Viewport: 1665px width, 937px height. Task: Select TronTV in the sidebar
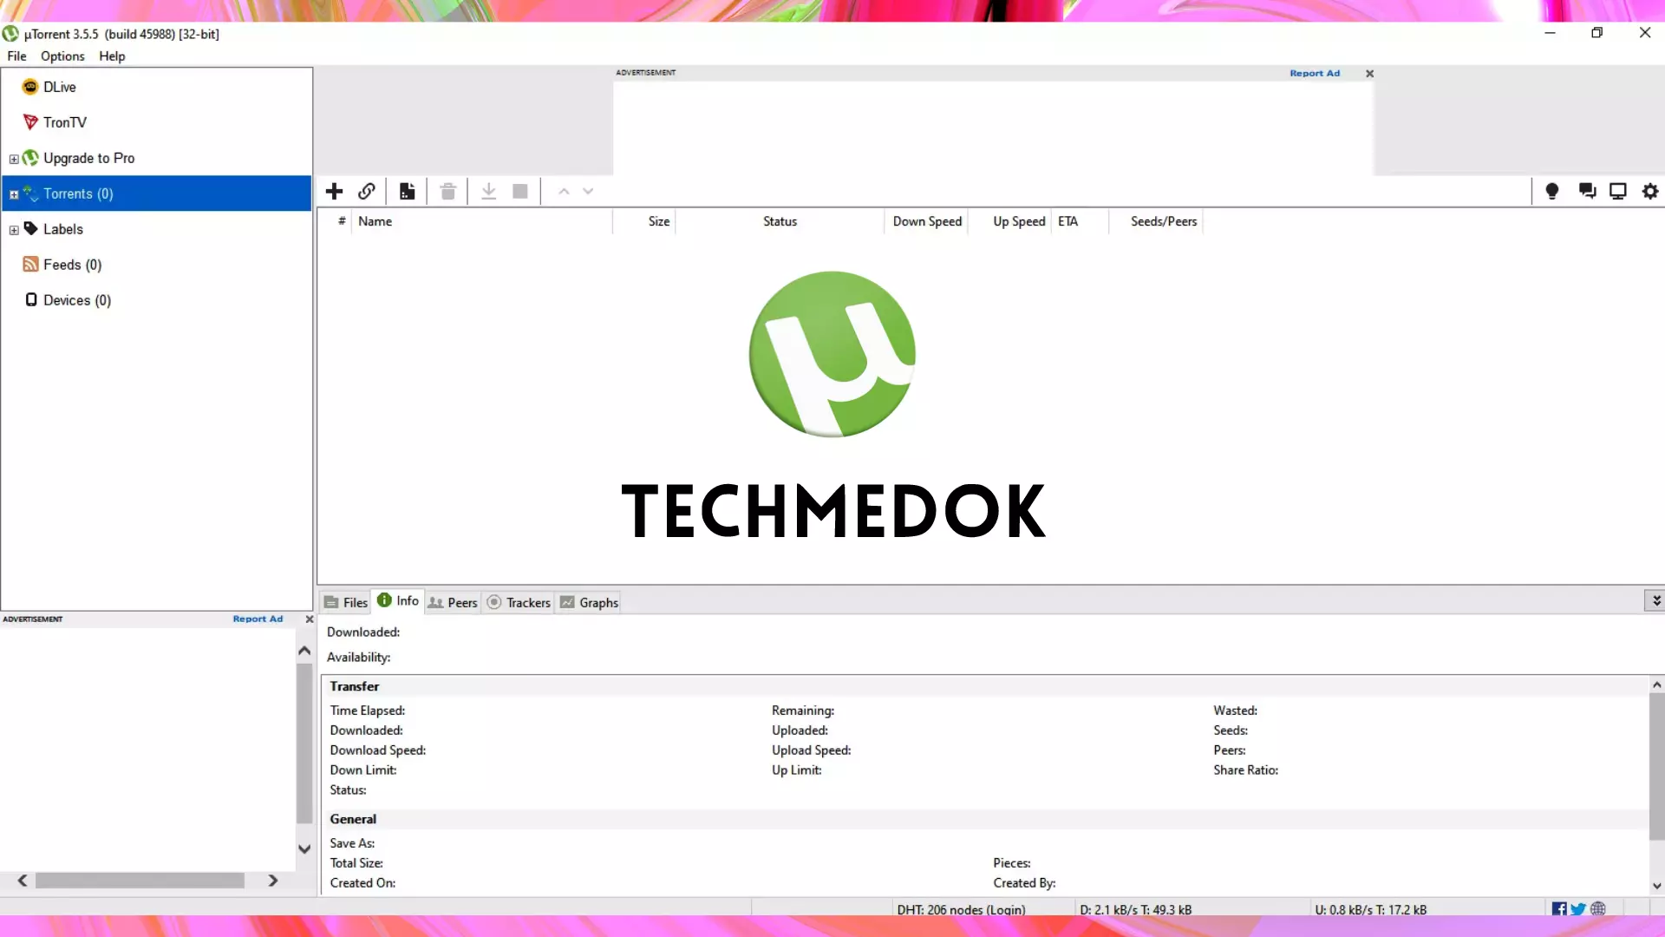[x=156, y=122]
